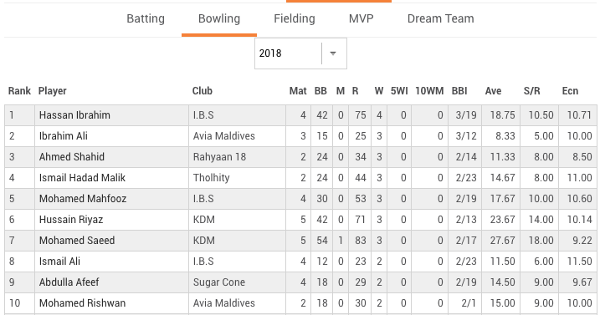Select the Bowling tab
This screenshot has height=315, width=600.
219,18
